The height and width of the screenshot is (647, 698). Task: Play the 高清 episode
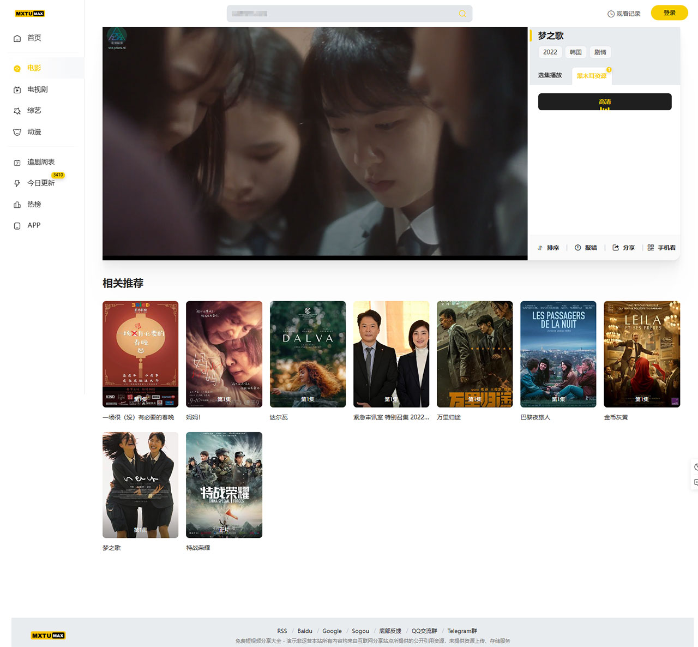[x=604, y=102]
